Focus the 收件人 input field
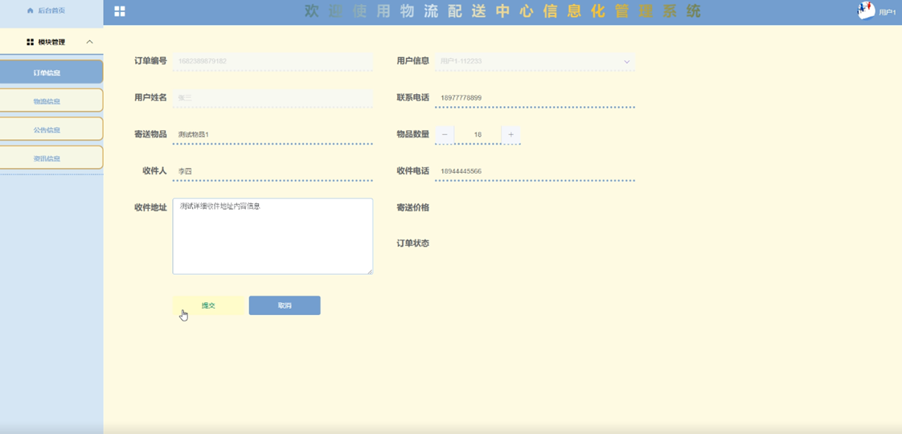 coord(273,171)
